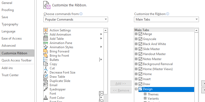Select the Eyedropper icon
The height and width of the screenshot is (102, 205).
tap(46, 89)
